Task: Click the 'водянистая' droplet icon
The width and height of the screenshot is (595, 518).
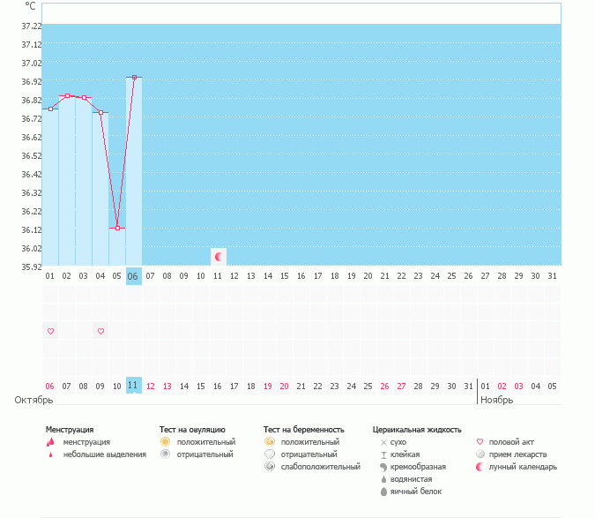Action: (x=383, y=479)
